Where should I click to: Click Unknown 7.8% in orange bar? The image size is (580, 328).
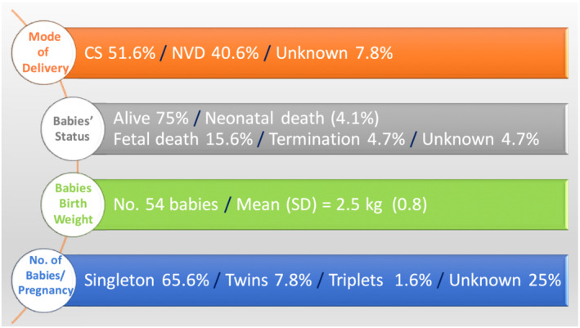(335, 53)
